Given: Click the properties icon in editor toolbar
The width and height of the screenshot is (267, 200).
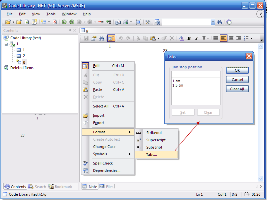Looking at the screenshot, I should point(94,38).
